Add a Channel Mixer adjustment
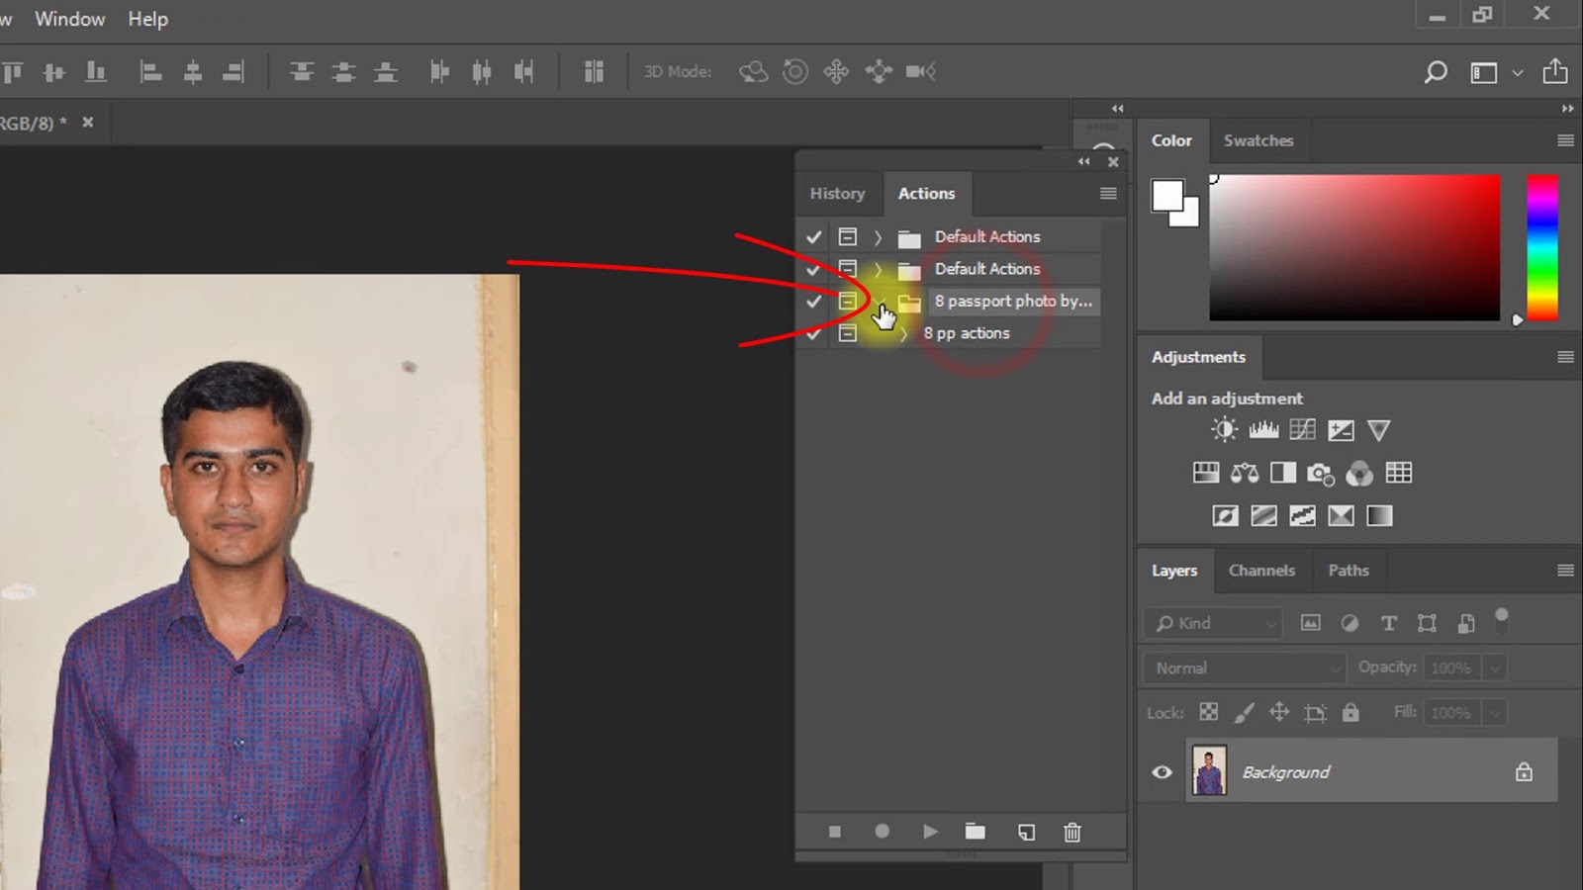The height and width of the screenshot is (890, 1583). pos(1359,474)
